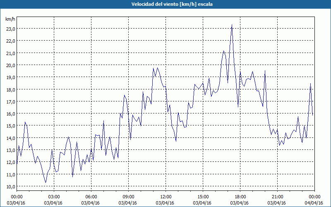
Task: Click the '13,0' y-axis value
Action: pos(11,150)
